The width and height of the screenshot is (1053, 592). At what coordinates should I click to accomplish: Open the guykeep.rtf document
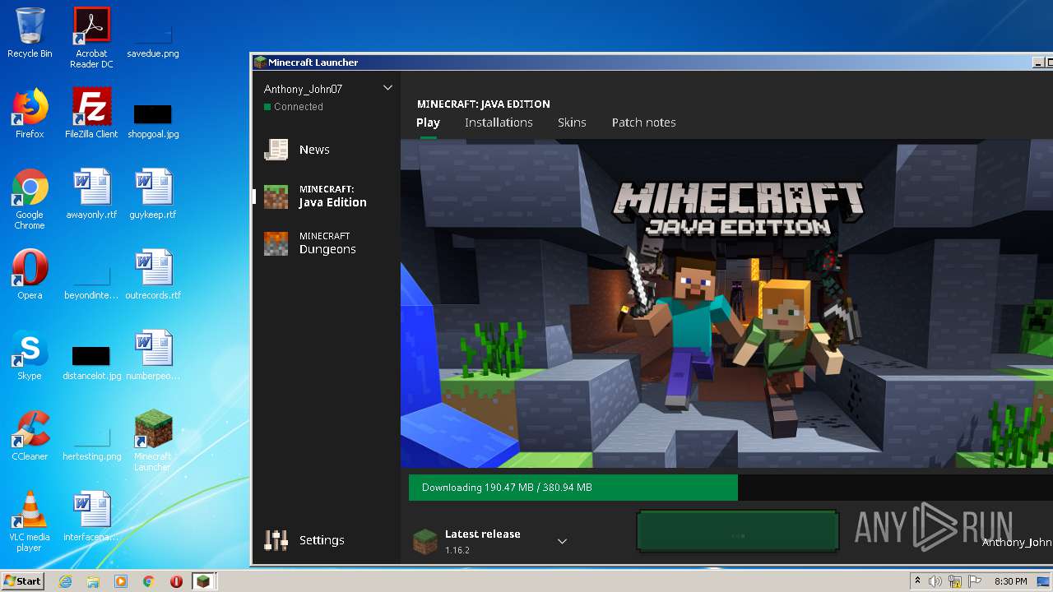(153, 194)
